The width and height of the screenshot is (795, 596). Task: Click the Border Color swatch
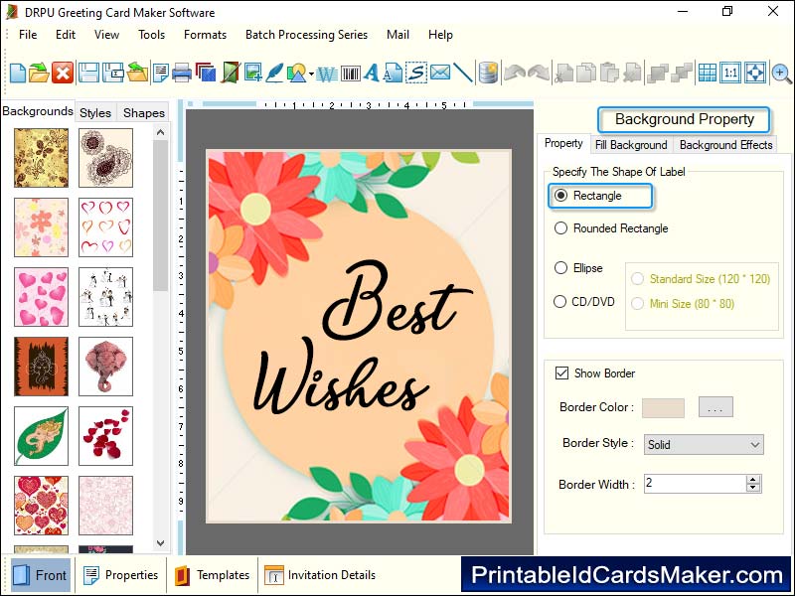[x=663, y=407]
